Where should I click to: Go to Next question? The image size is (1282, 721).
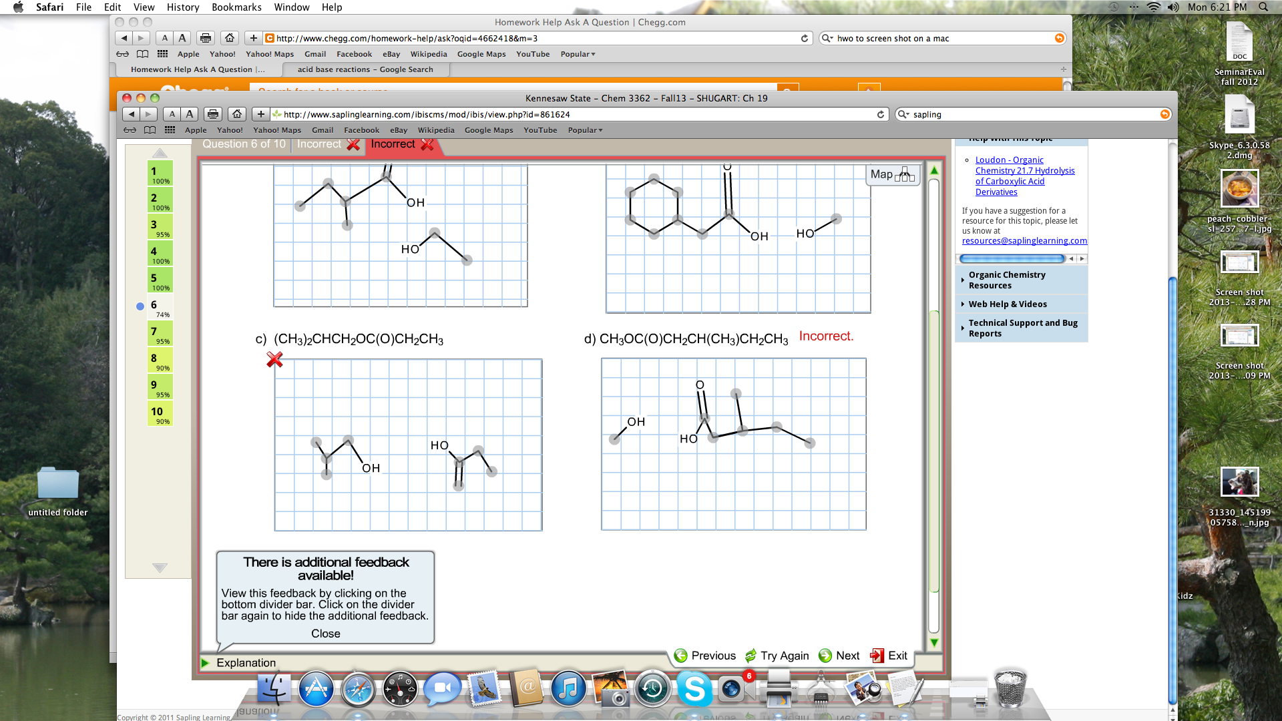click(x=839, y=656)
